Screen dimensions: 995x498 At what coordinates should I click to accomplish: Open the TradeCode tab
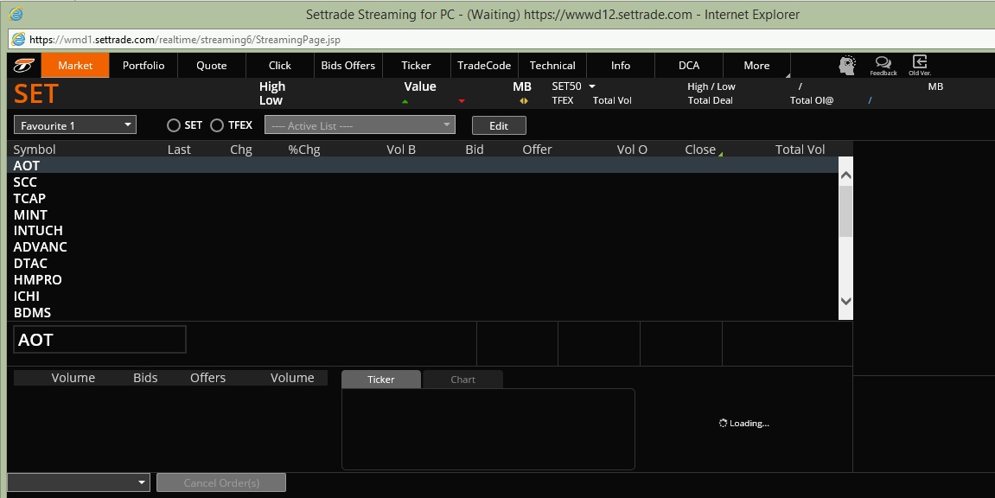click(484, 66)
